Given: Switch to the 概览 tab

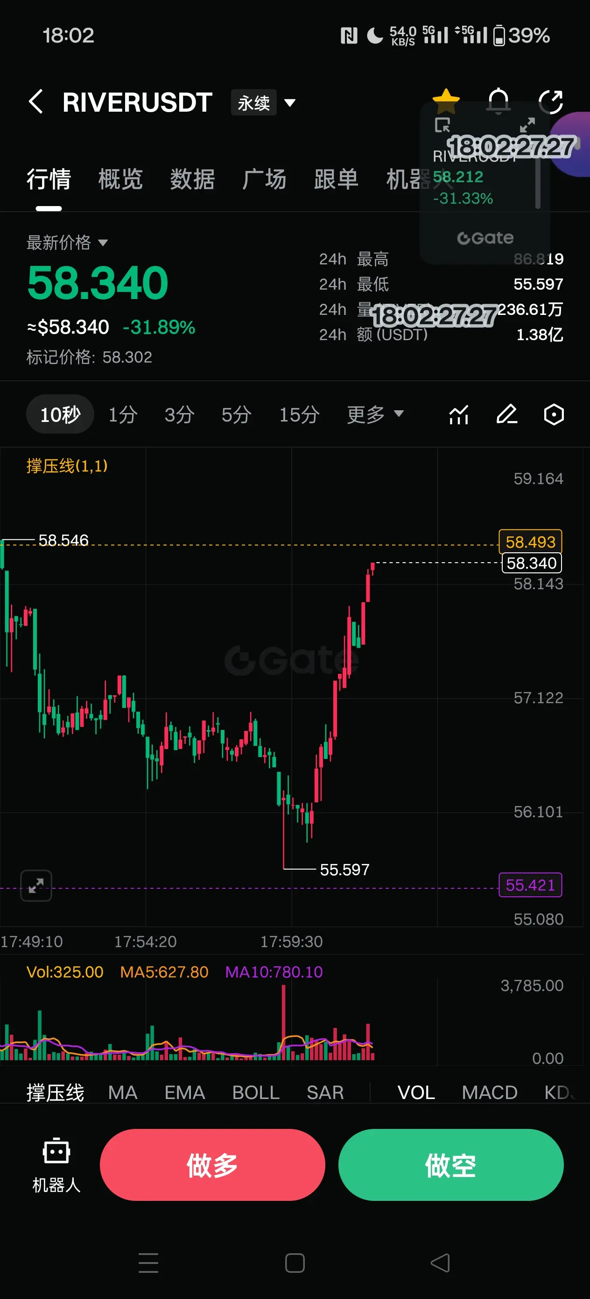Looking at the screenshot, I should 121,179.
